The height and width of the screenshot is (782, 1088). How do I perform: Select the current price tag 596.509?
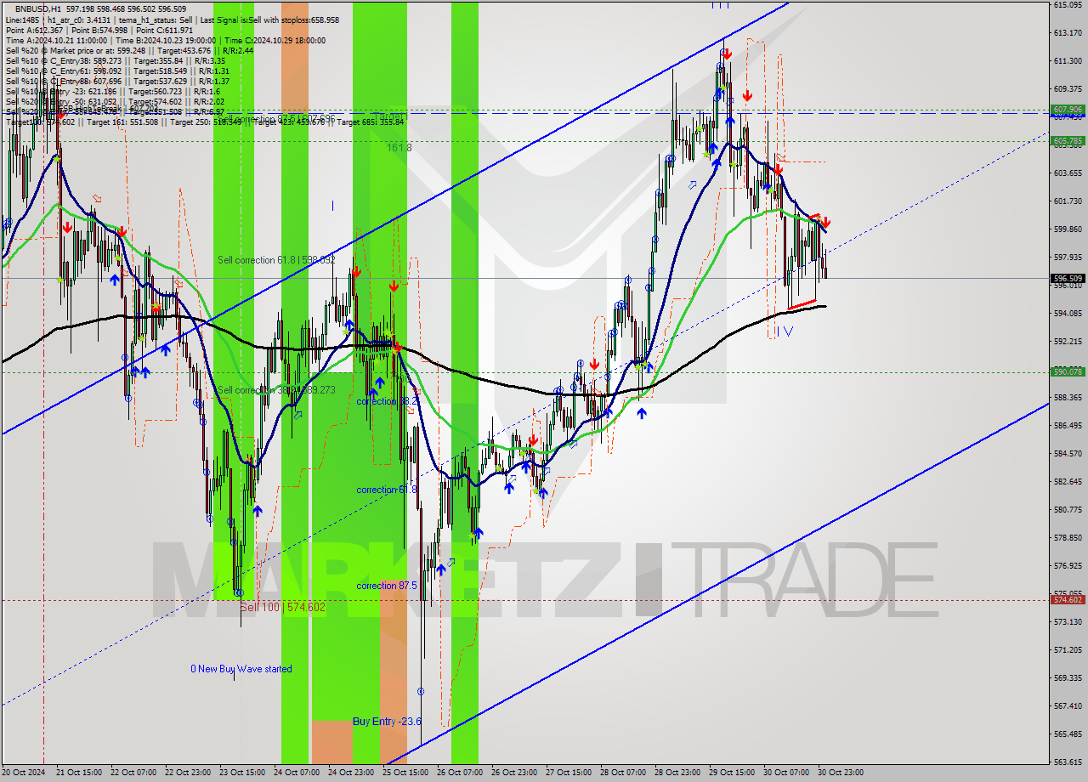click(x=1068, y=278)
